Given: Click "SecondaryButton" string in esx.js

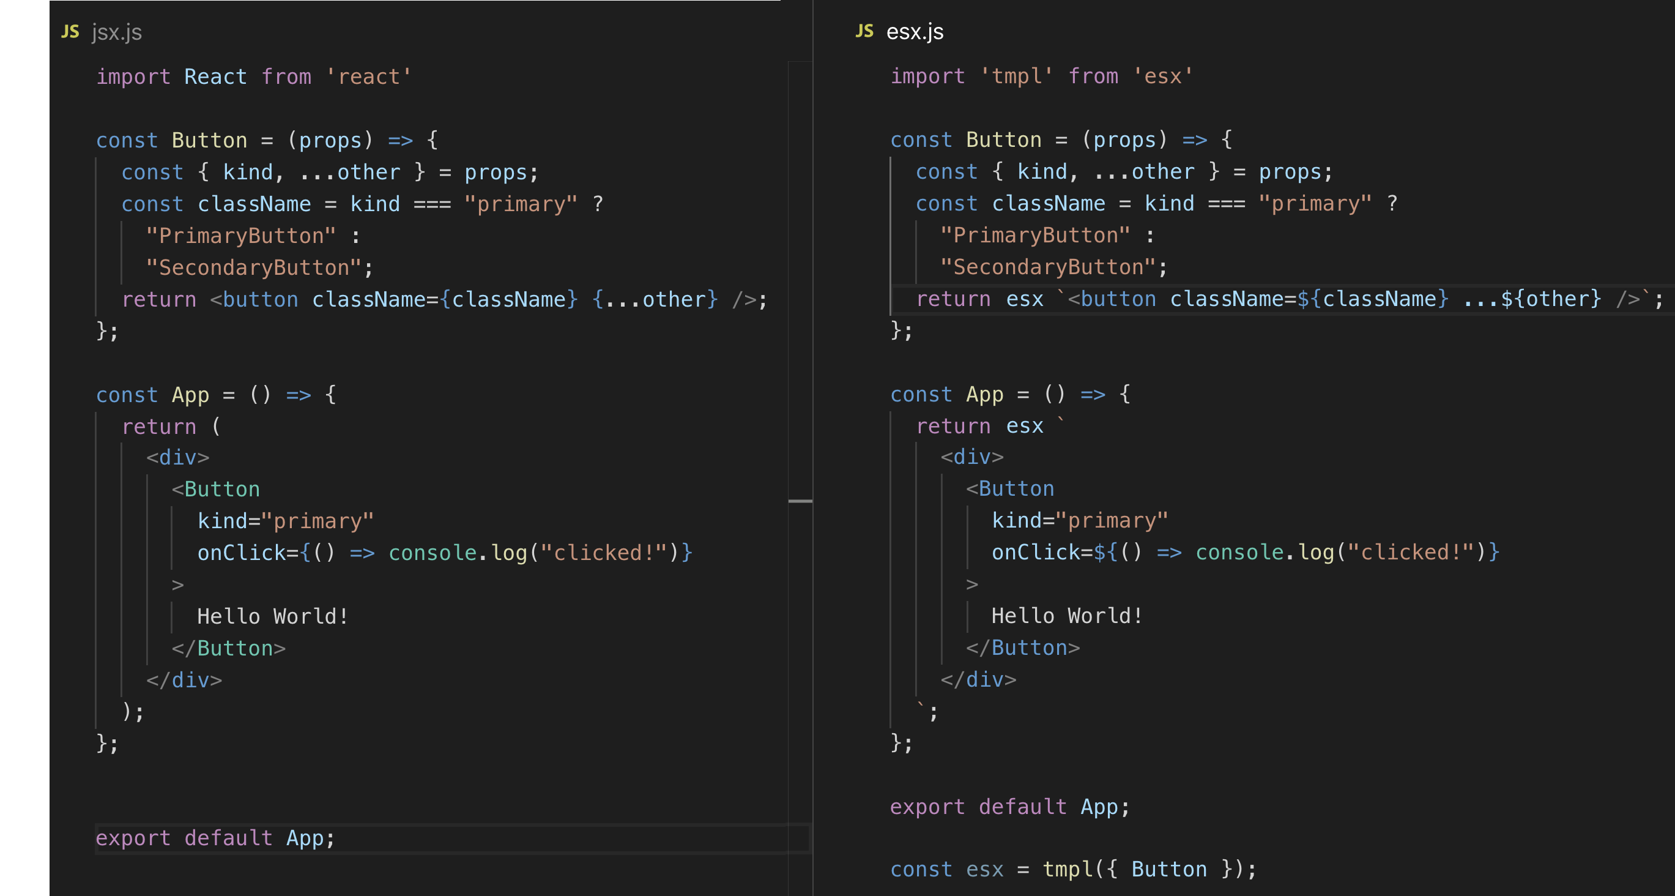Looking at the screenshot, I should [x=1047, y=267].
